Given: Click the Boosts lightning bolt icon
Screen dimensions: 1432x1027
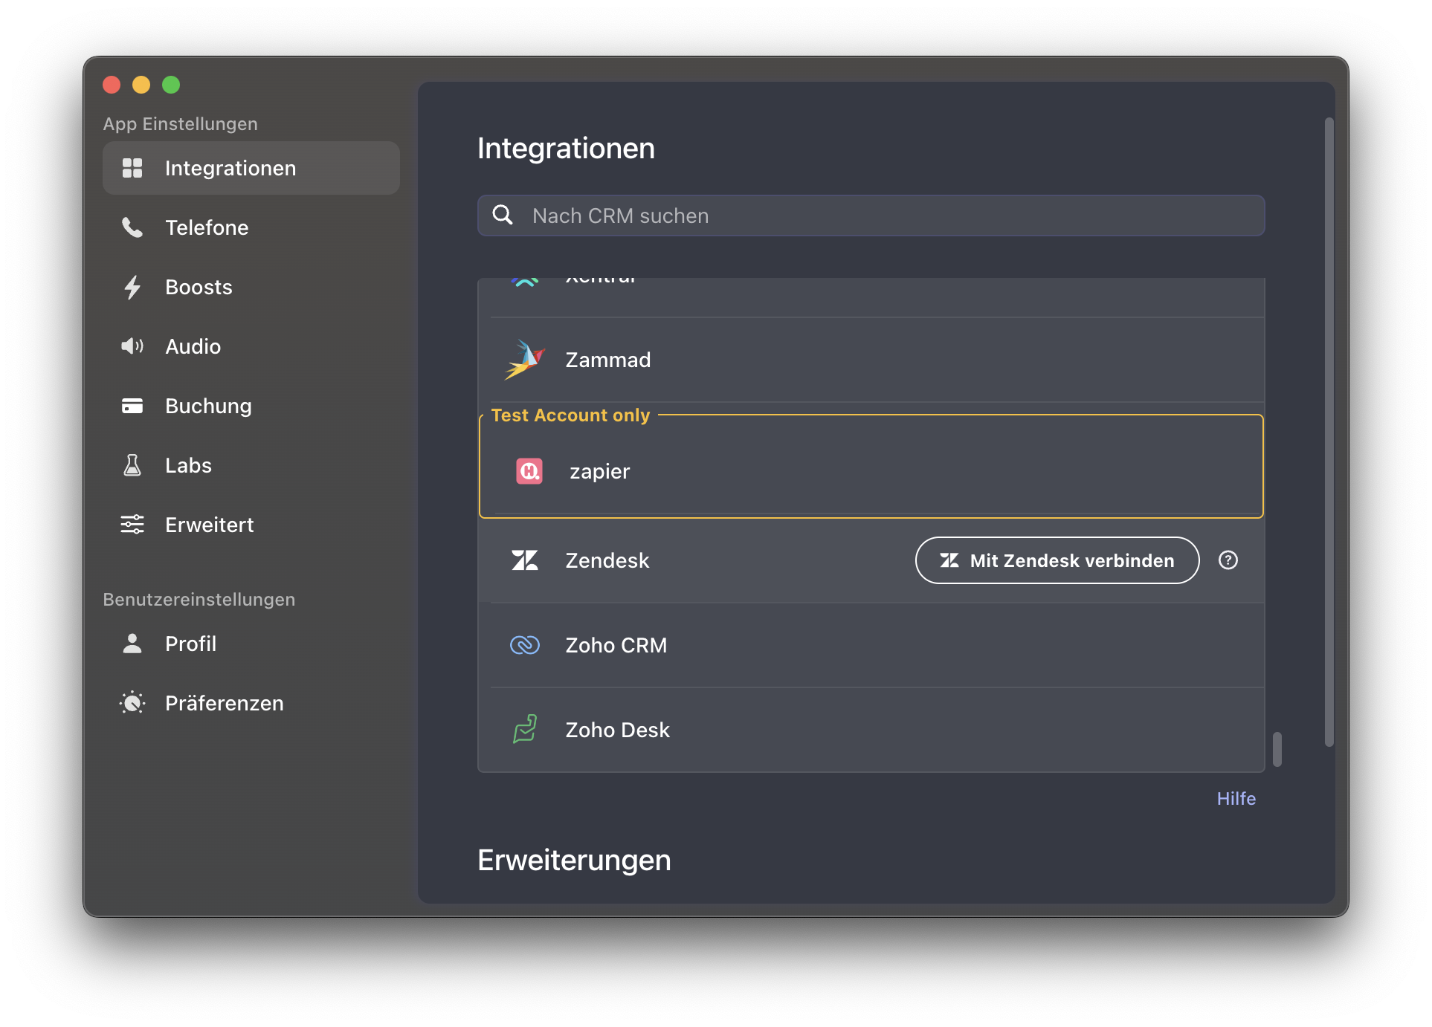Looking at the screenshot, I should (x=132, y=287).
